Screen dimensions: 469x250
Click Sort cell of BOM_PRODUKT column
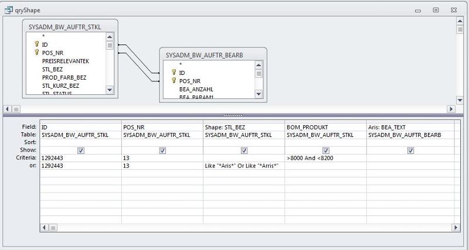point(326,142)
